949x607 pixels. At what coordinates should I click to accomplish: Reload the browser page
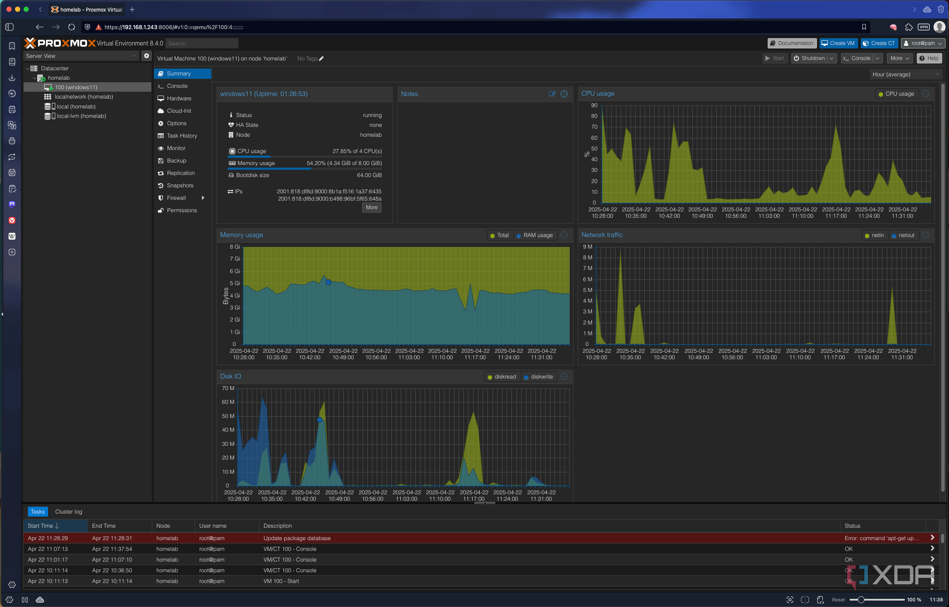tap(72, 27)
